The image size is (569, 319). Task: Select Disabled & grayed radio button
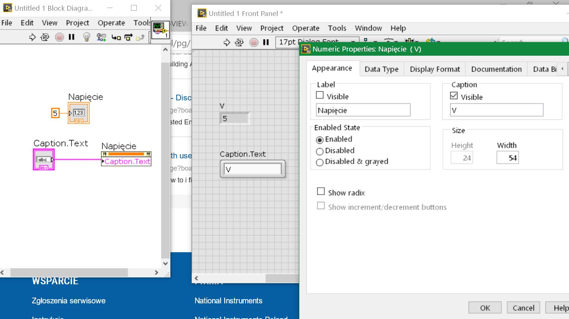pyautogui.click(x=320, y=163)
